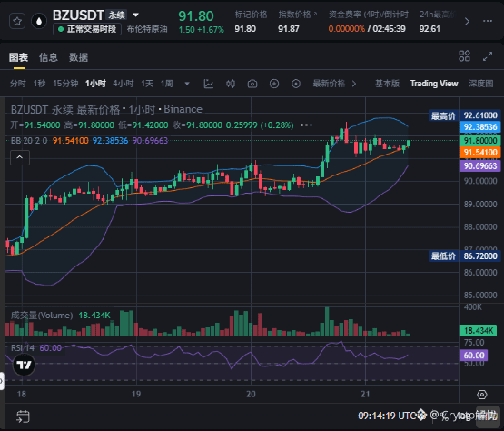Add BZUSDT to favorites with star icon

click(x=17, y=21)
